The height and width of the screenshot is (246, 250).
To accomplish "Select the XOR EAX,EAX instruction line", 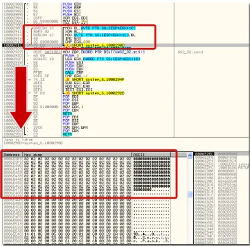I will point(75,127).
